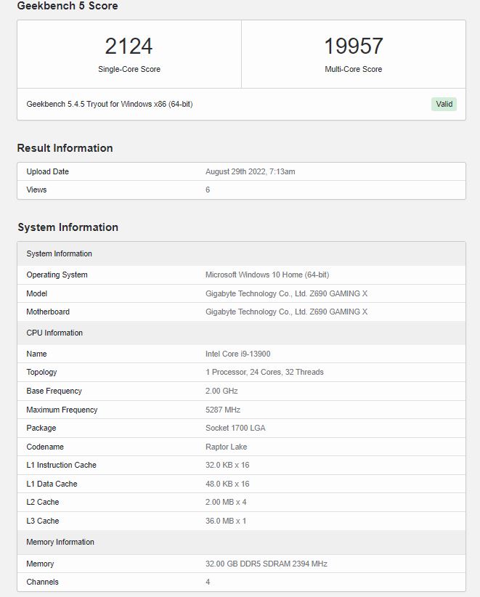Viewport: 480px width, 597px height.
Task: Select the Views count value 6
Action: (x=208, y=190)
